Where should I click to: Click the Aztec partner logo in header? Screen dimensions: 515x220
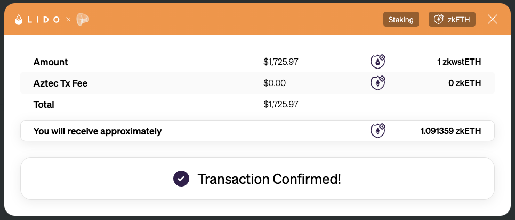tap(83, 20)
